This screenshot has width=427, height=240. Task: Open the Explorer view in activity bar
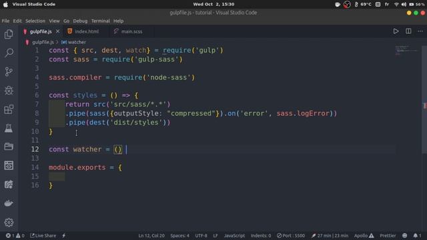pos(9,34)
